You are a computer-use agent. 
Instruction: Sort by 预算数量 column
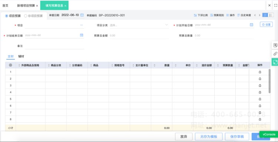218,65
